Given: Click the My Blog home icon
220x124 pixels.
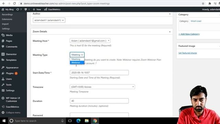Looking at the screenshot, I should (x=3, y=9).
